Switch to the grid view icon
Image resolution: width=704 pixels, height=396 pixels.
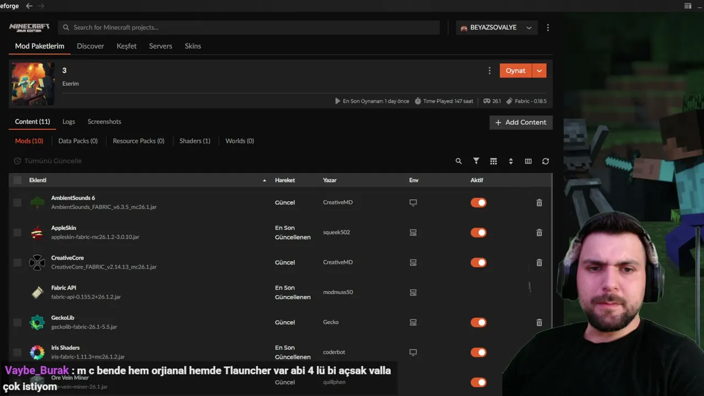tap(493, 161)
